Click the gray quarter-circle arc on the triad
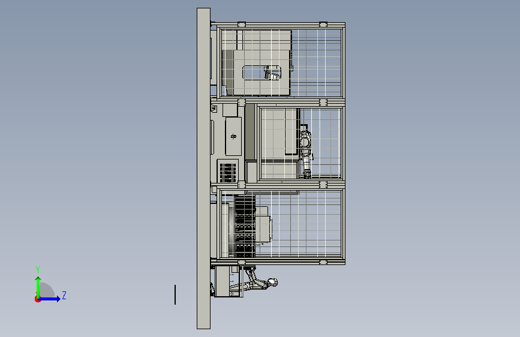The width and height of the screenshot is (520, 337). tap(47, 290)
